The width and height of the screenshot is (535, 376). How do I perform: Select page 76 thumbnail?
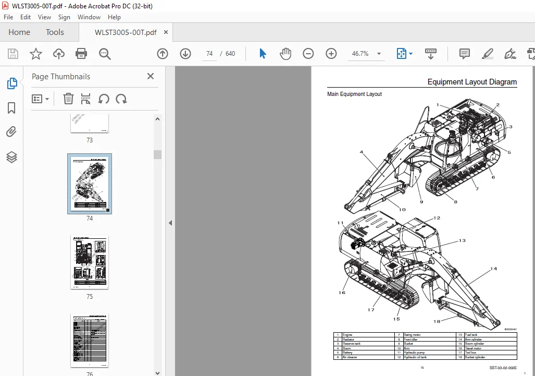tap(90, 341)
